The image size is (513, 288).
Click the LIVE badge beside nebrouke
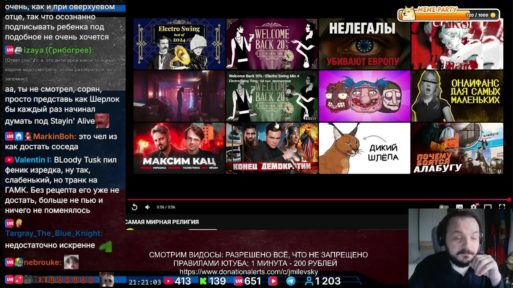pos(9,262)
